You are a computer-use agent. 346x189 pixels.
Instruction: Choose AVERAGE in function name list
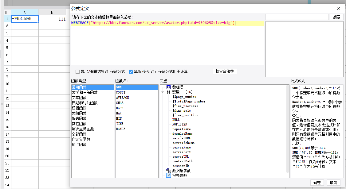(123, 98)
